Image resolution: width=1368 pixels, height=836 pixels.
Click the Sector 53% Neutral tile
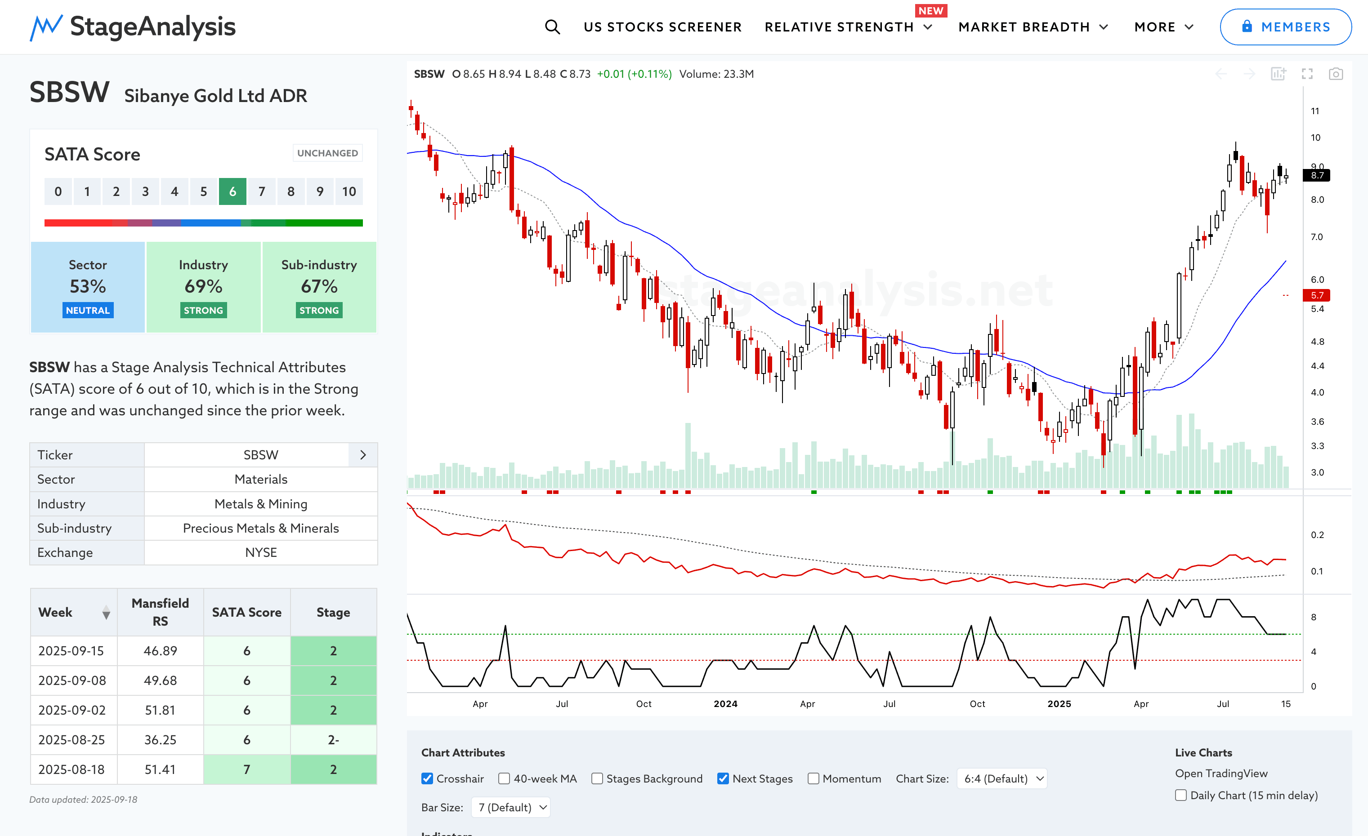88,287
